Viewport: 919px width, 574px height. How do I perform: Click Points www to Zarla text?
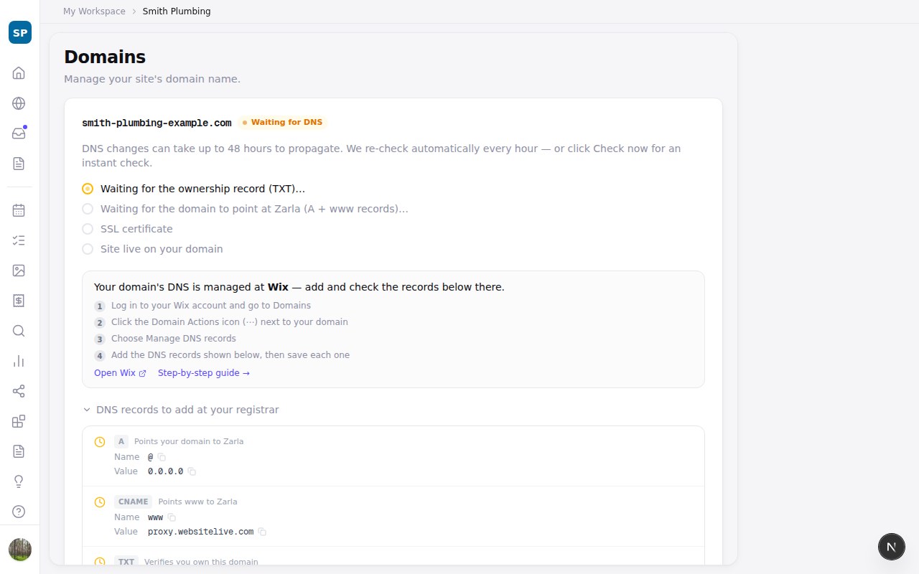click(197, 502)
